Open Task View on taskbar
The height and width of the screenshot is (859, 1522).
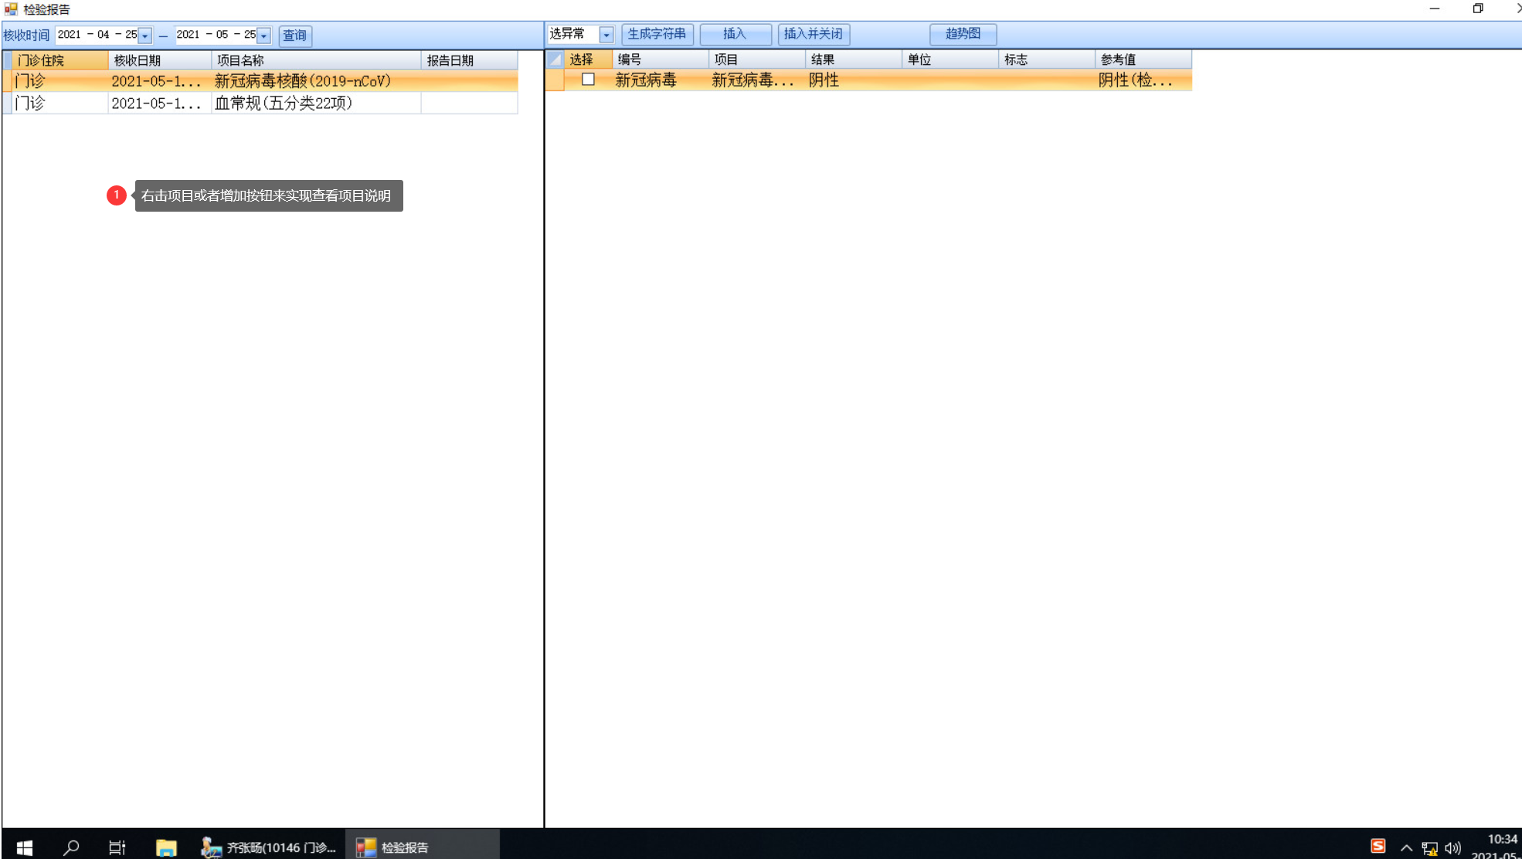coord(117,847)
